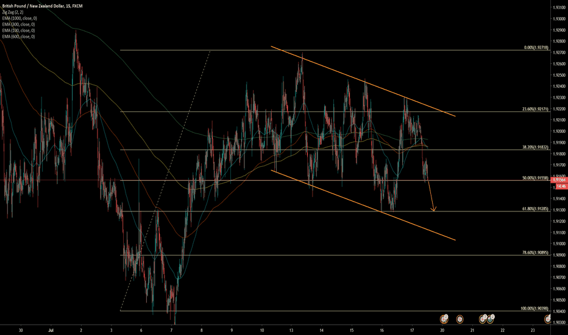Click the 61.80%(1.91285) Fibonacci label
The width and height of the screenshot is (568, 335).
point(536,209)
